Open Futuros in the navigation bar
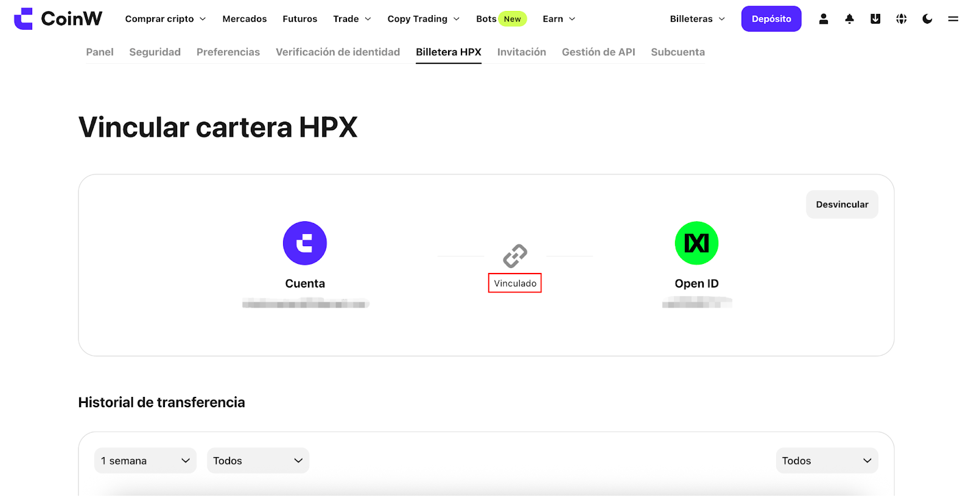The width and height of the screenshot is (974, 496). pos(300,19)
